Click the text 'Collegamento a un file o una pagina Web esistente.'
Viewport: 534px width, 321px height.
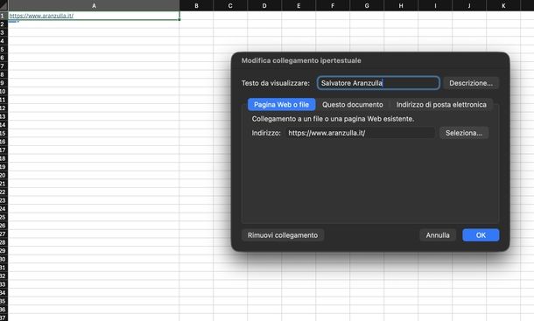(333, 119)
